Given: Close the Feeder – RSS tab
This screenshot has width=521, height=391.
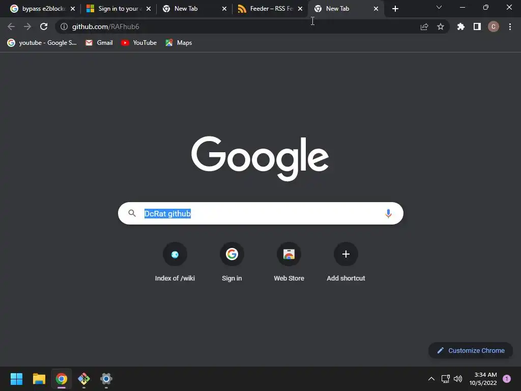Looking at the screenshot, I should [300, 9].
